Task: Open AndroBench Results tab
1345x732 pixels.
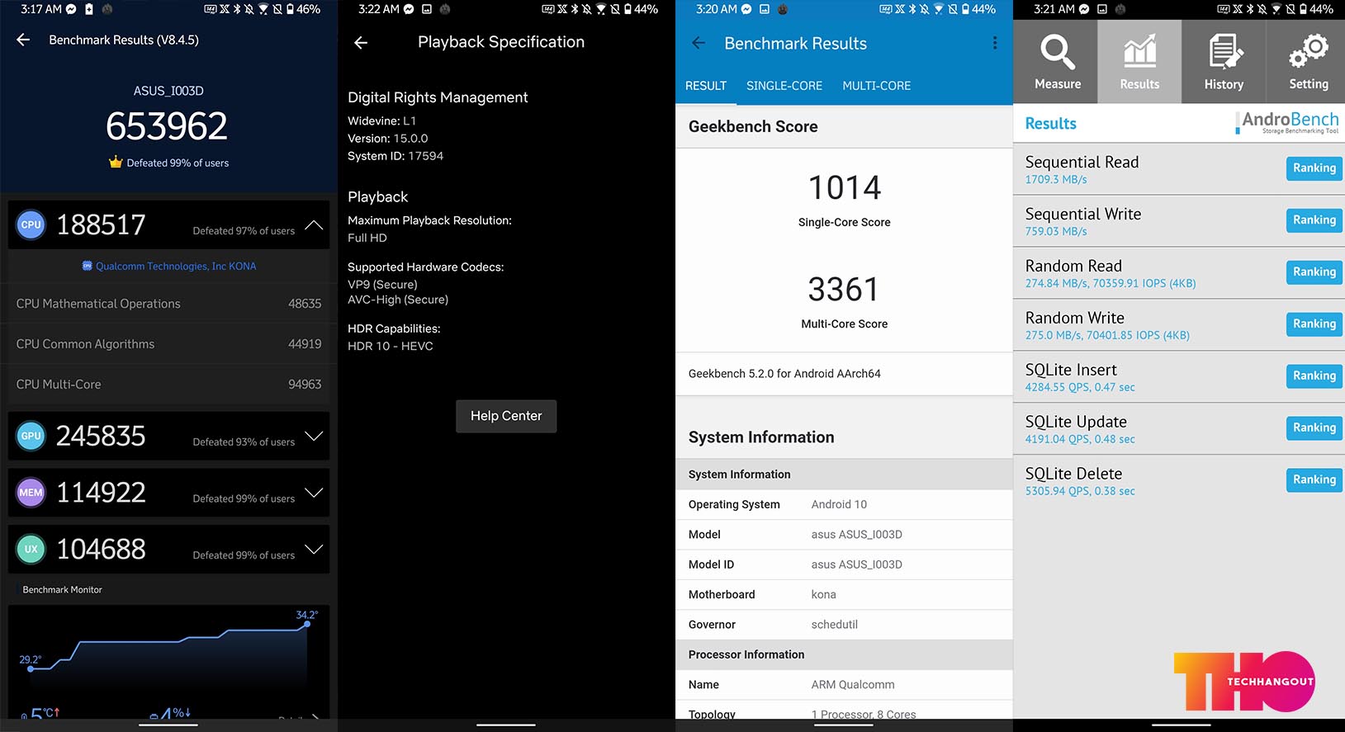Action: click(x=1139, y=62)
